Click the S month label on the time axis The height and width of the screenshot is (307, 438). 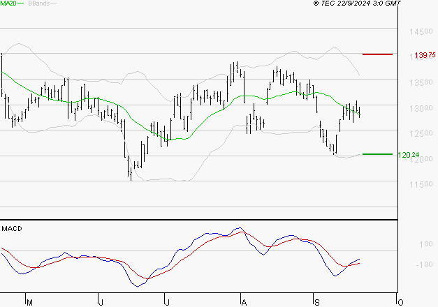(316, 303)
